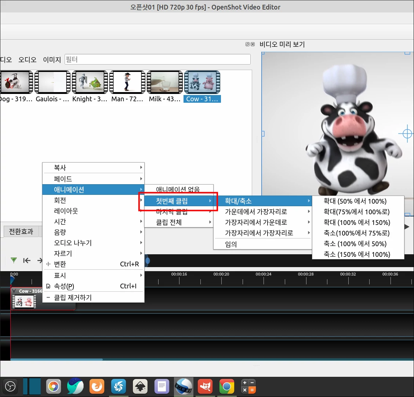Viewport: 414px width, 397px height.
Task: Open the 표시 submenu entry
Action: pos(93,275)
